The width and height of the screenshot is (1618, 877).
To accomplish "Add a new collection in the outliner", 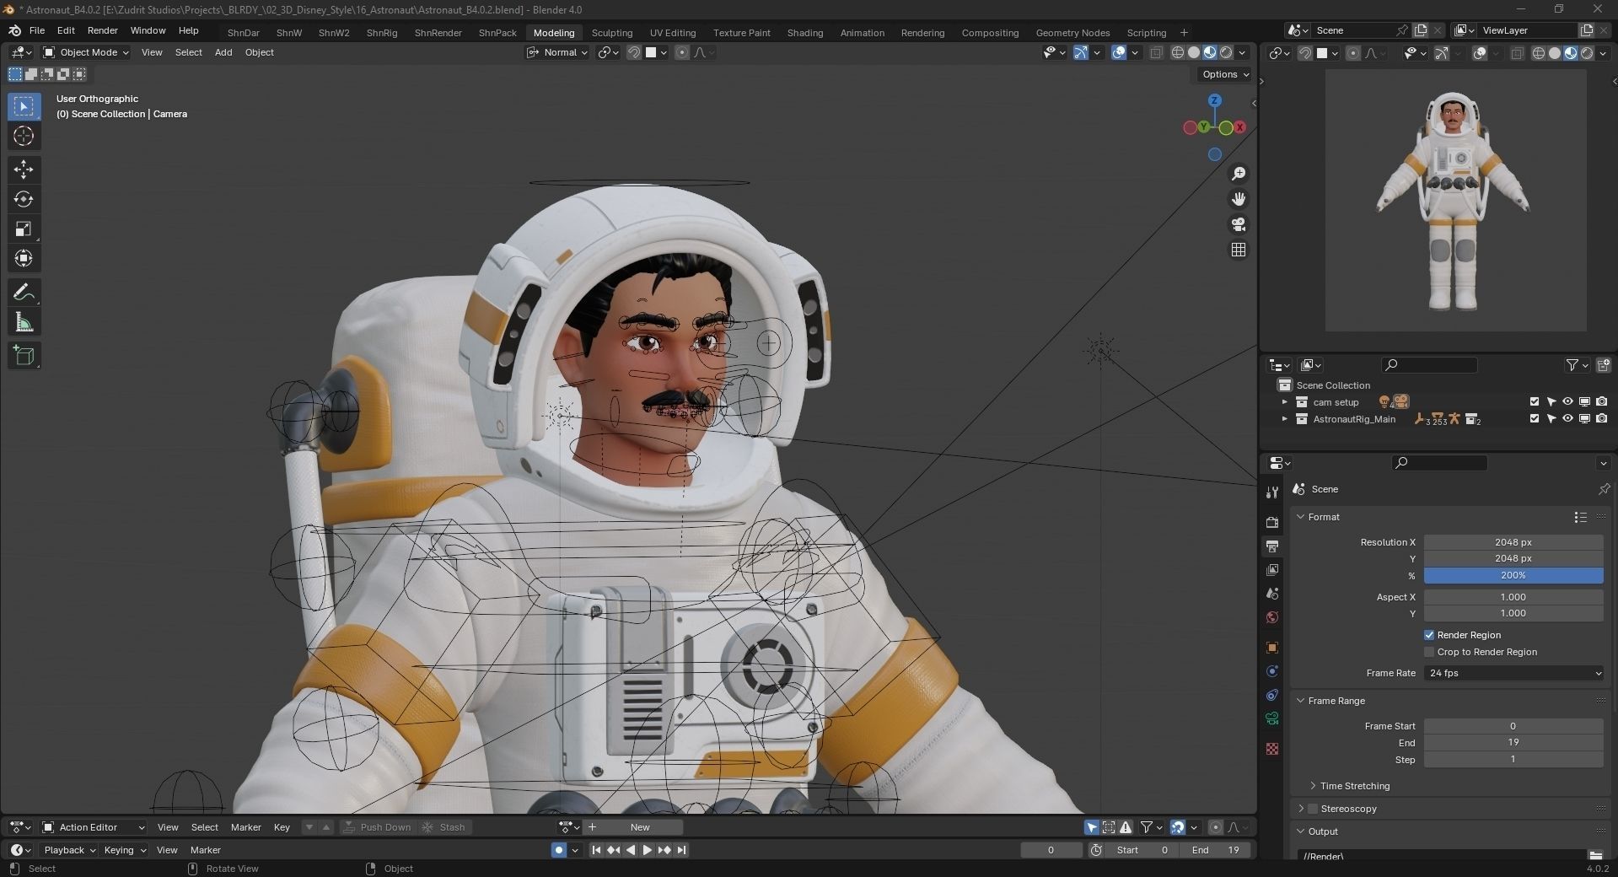I will (1603, 365).
